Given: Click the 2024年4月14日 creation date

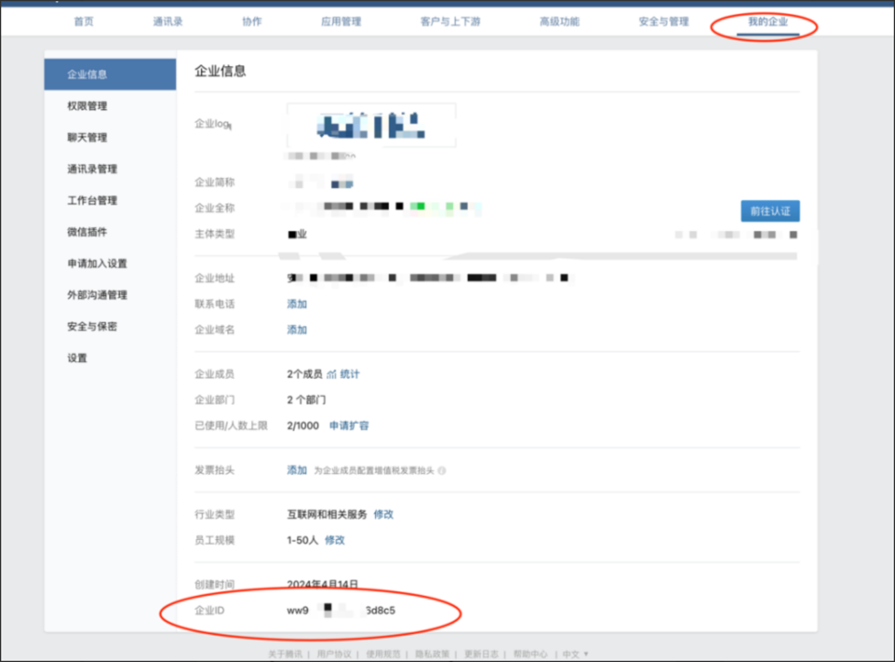Looking at the screenshot, I should click(323, 584).
